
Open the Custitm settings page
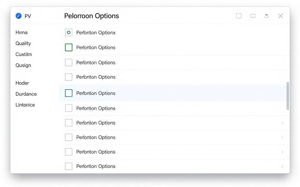coord(23,54)
